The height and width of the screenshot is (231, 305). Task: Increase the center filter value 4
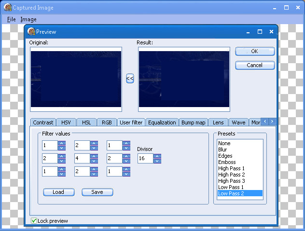pos(94,156)
